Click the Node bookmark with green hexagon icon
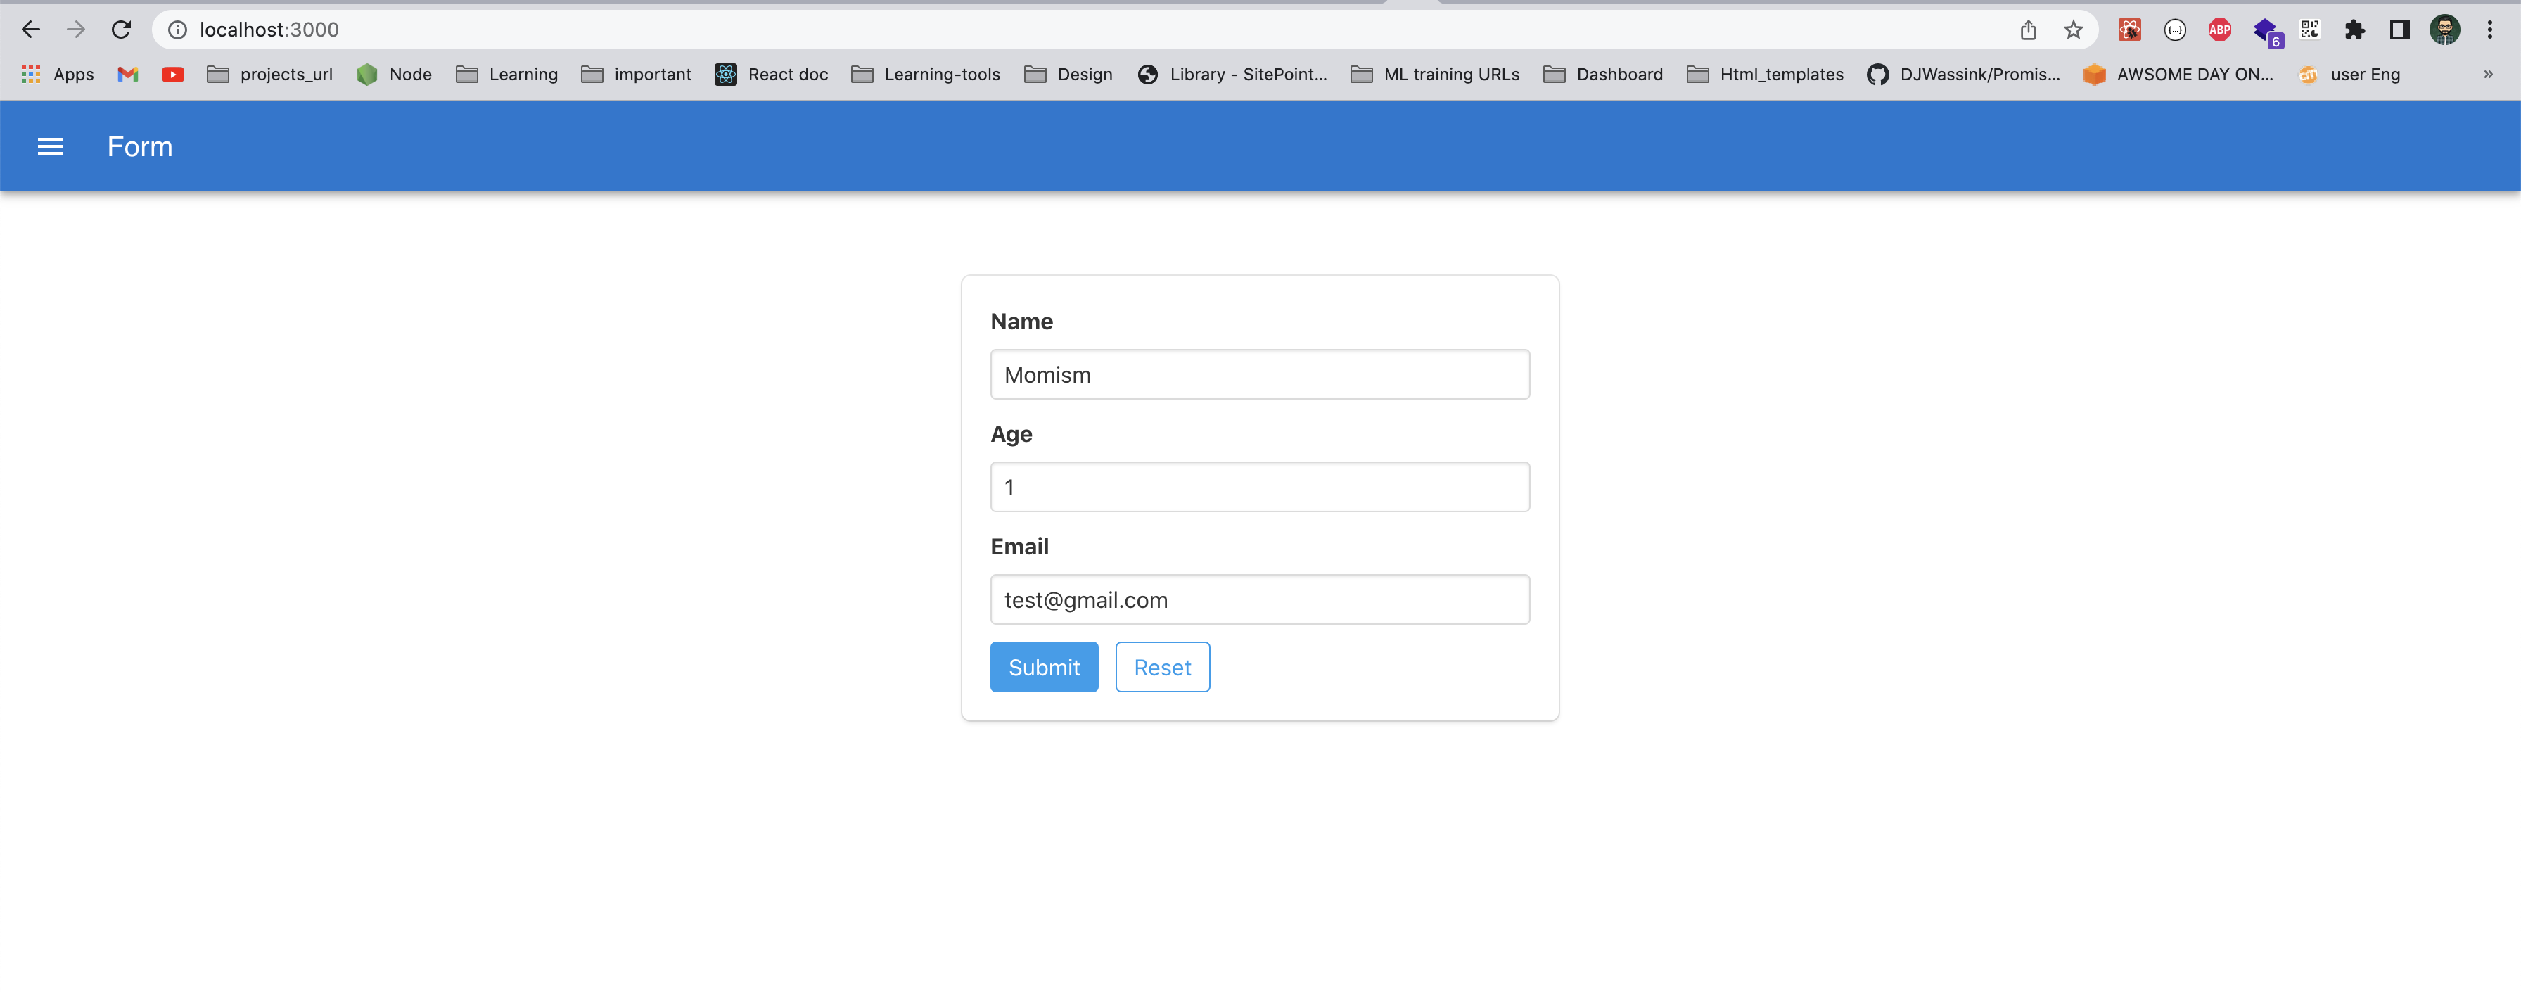Screen dimensions: 2521x992 [x=395, y=75]
